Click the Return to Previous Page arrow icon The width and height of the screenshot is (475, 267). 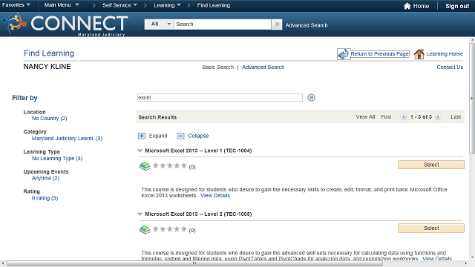point(344,54)
